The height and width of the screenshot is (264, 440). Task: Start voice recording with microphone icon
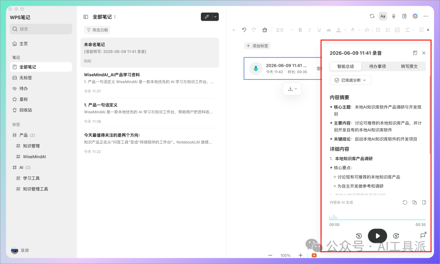pyautogui.click(x=394, y=16)
